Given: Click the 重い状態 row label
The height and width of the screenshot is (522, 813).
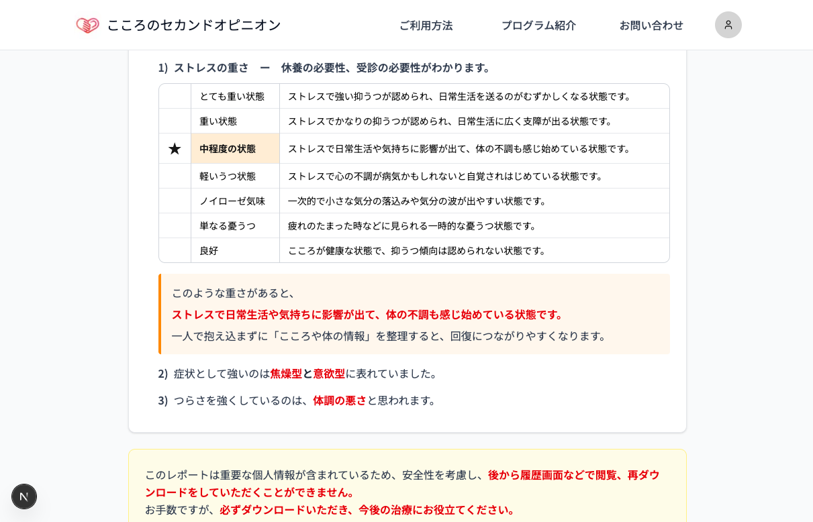Looking at the screenshot, I should pos(218,121).
